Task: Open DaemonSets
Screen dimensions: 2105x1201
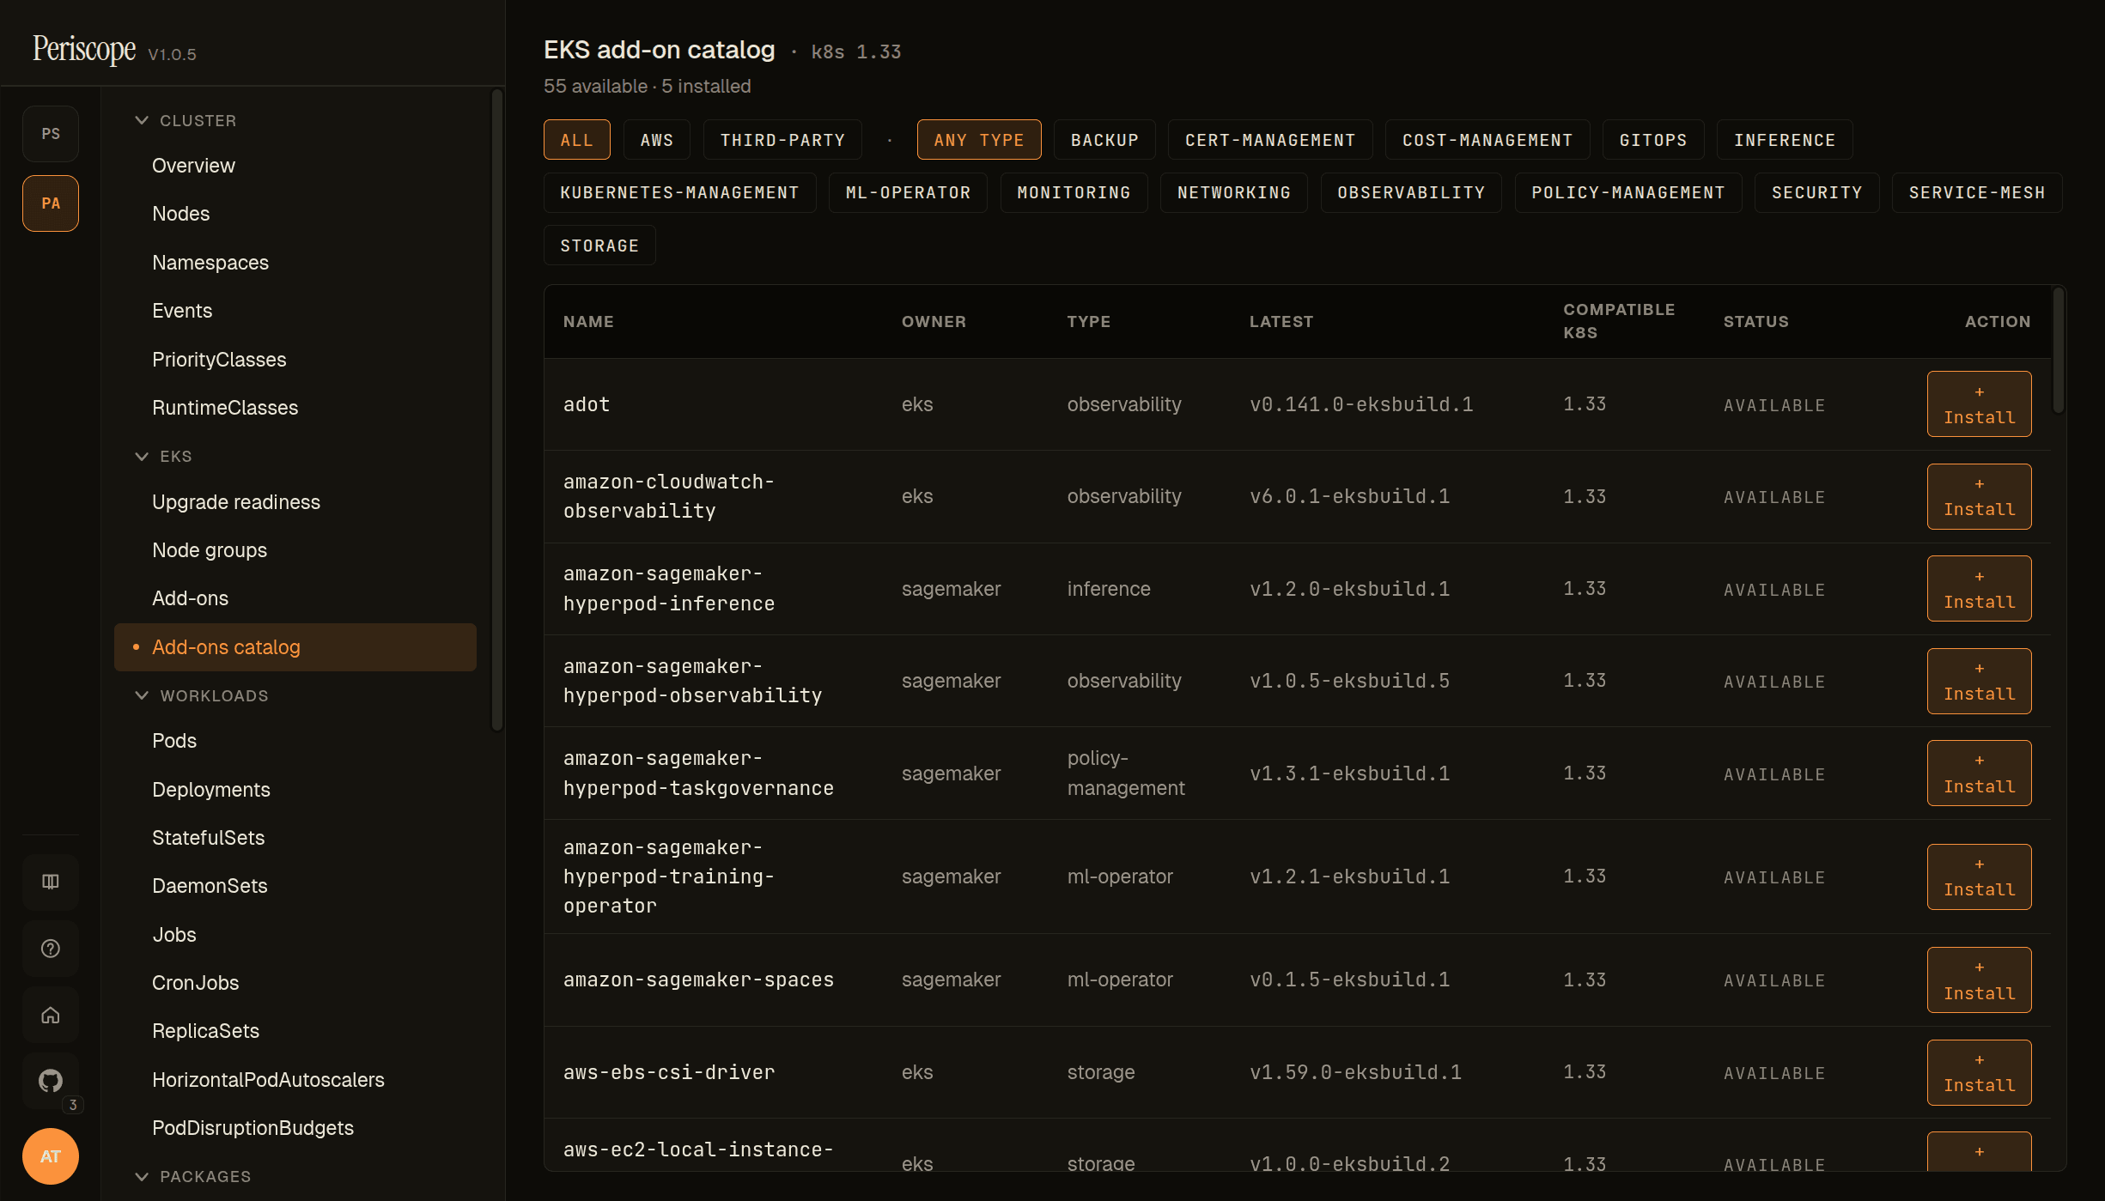Action: click(295, 886)
